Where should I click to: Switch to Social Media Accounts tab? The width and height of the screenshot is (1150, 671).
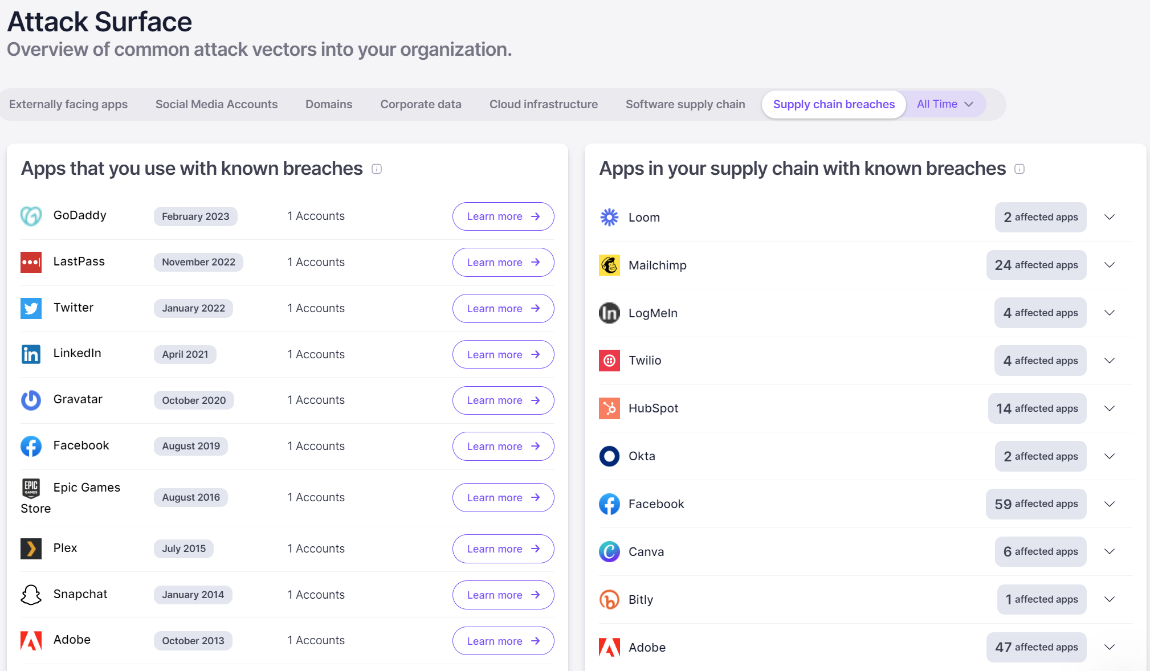(x=217, y=104)
